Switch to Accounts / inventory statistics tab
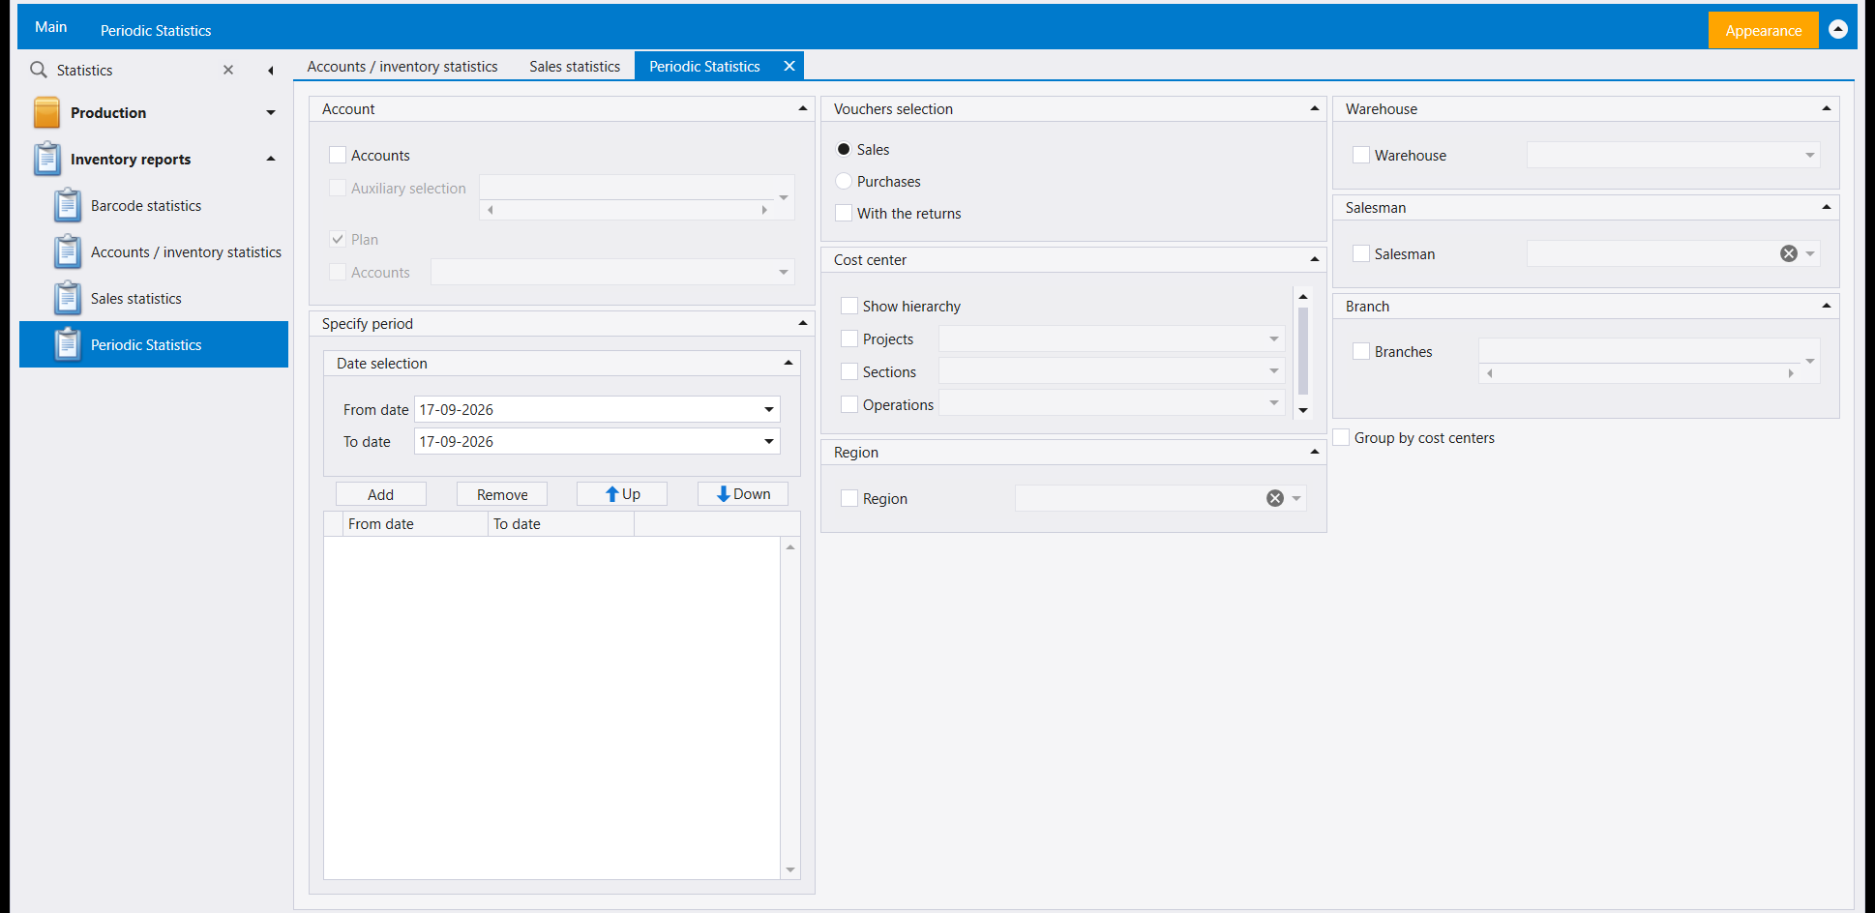This screenshot has width=1875, height=913. tap(402, 66)
